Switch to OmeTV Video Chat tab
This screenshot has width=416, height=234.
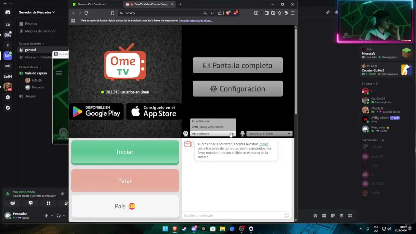pyautogui.click(x=149, y=4)
